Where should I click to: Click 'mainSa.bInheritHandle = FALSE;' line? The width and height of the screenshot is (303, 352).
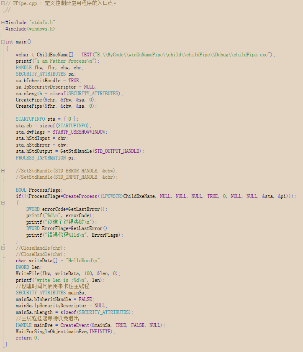pos(55,299)
